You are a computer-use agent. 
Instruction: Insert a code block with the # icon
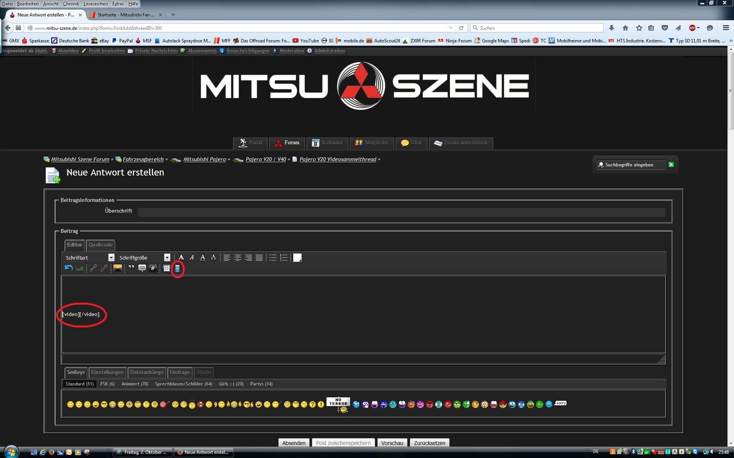click(153, 268)
